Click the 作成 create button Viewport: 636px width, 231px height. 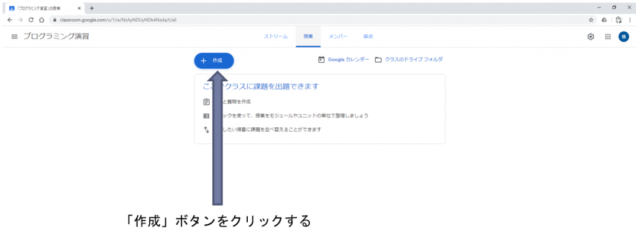tap(214, 60)
